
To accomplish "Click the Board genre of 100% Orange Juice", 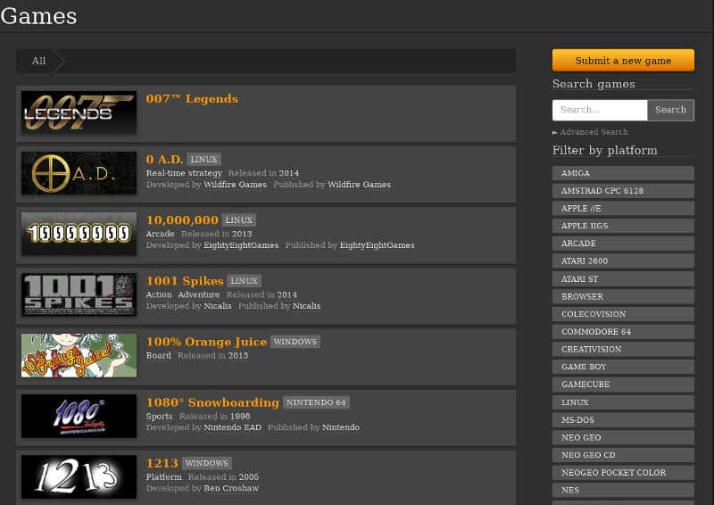I will coord(159,355).
